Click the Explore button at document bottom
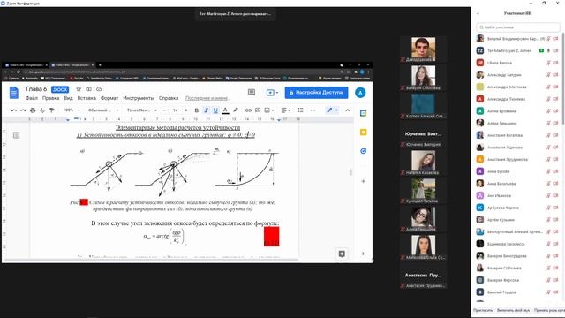The width and height of the screenshot is (565, 318). click(342, 254)
